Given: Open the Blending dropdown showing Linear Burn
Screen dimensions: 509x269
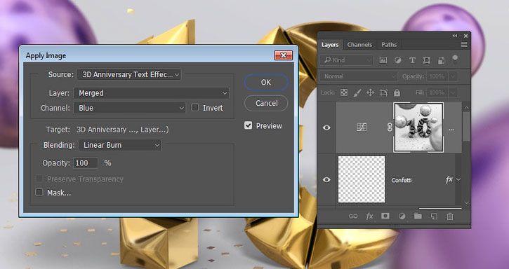Looking at the screenshot, I should click(x=120, y=145).
